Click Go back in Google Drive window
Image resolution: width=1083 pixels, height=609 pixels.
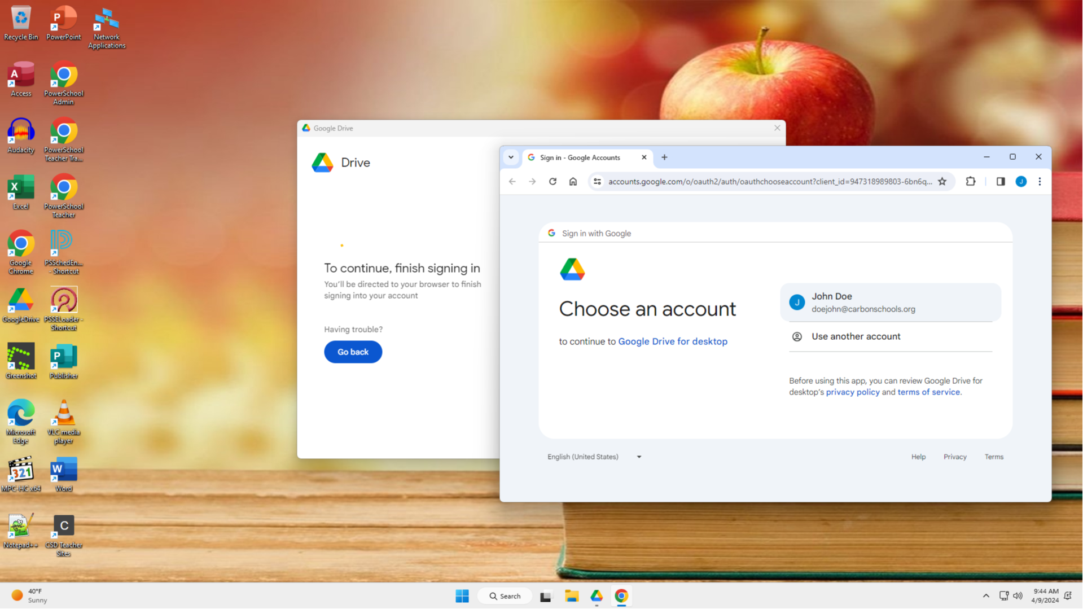click(353, 352)
